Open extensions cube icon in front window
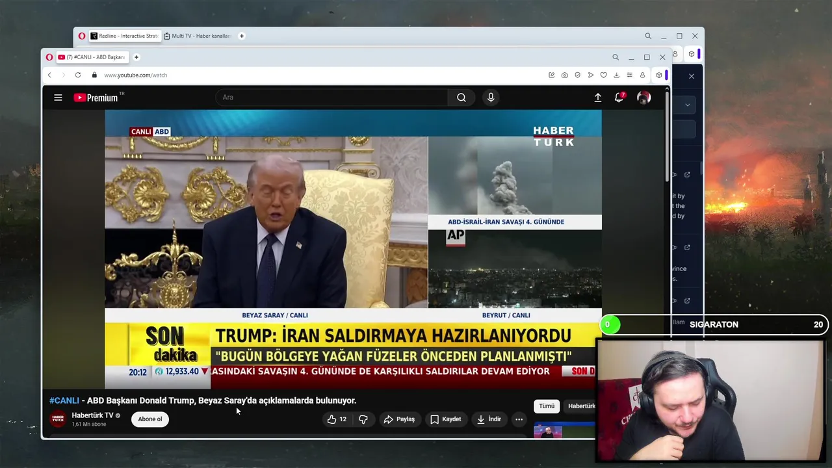Image resolution: width=832 pixels, height=468 pixels. (658, 75)
